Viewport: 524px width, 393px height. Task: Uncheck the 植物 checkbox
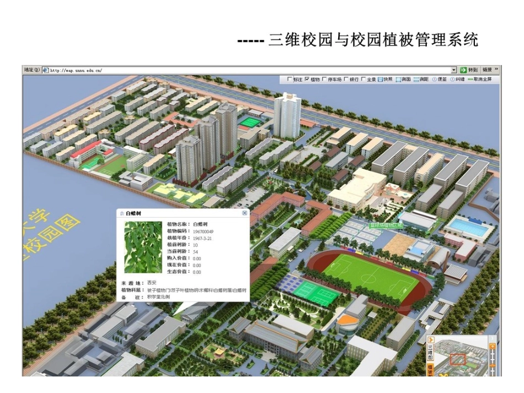coord(307,79)
